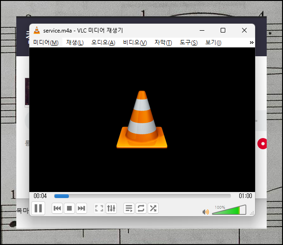Skip to the next track
The height and width of the screenshot is (245, 283).
(x=81, y=208)
